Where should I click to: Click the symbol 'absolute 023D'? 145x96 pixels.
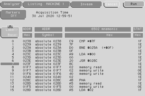pyautogui.click(x=48, y=57)
